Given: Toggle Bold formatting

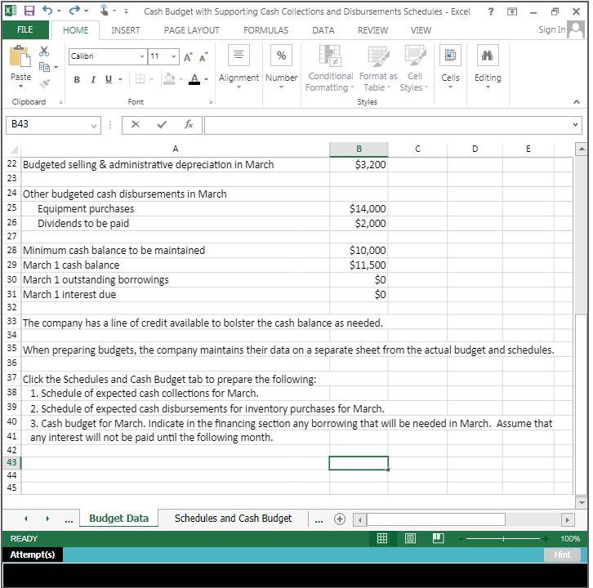Looking at the screenshot, I should click(77, 79).
